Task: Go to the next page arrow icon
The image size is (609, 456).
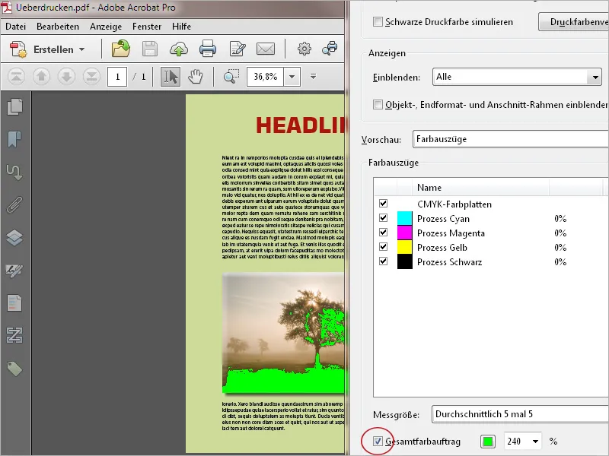Action: (66, 77)
